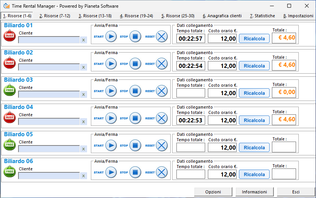
Task: Click the Costo orario field of Biliardo 06
Action: click(222, 175)
